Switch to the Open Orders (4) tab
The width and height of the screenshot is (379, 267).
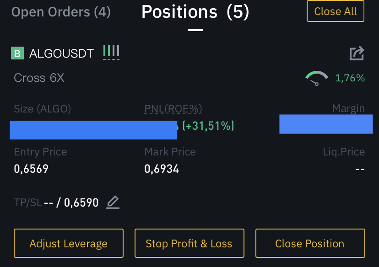tap(61, 12)
